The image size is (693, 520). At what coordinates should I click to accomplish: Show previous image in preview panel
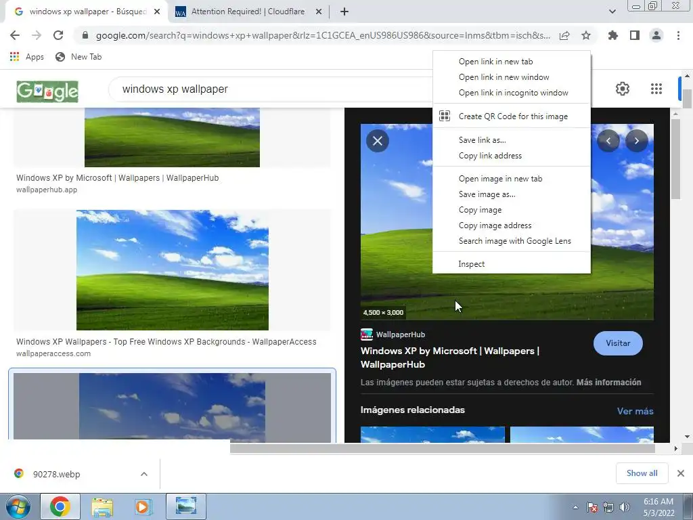coord(608,141)
